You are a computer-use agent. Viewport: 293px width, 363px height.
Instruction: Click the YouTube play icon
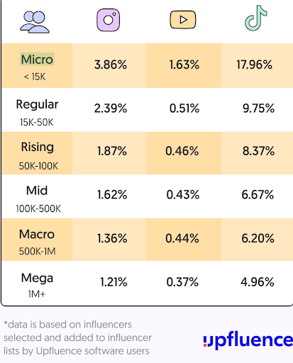pyautogui.click(x=183, y=20)
